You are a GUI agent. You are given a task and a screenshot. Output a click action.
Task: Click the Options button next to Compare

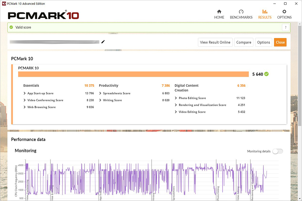[263, 42]
